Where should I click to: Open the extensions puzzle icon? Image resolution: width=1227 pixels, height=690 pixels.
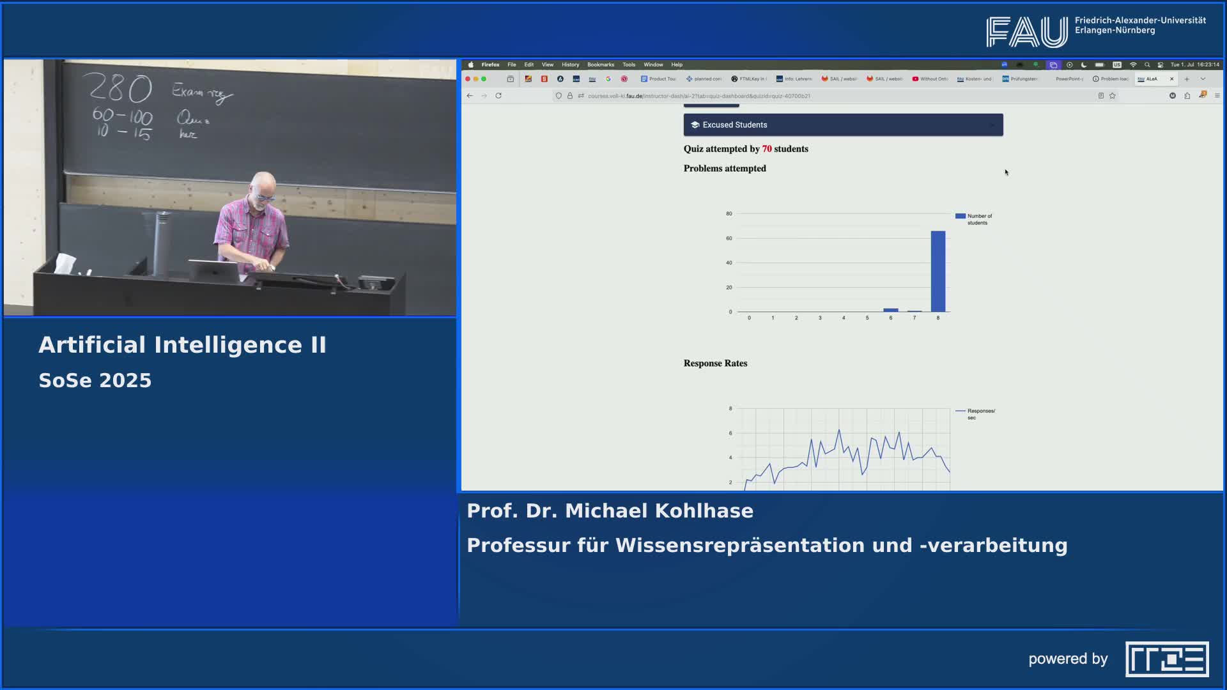point(1187,96)
